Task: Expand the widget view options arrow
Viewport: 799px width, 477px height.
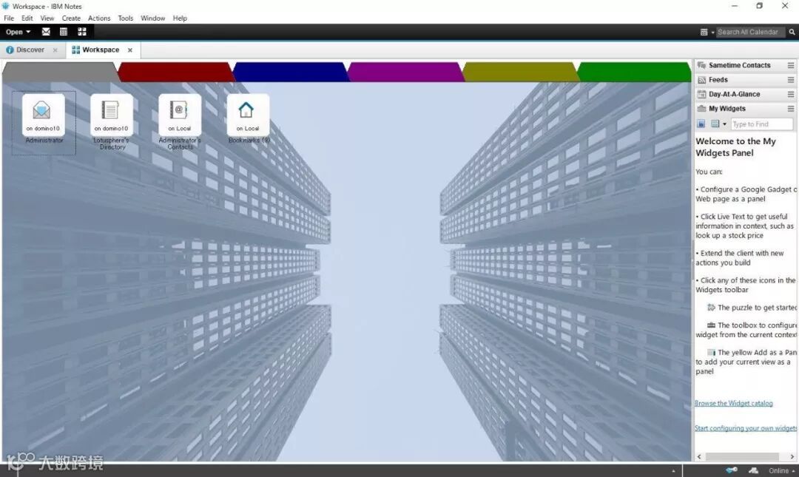Action: pos(724,124)
